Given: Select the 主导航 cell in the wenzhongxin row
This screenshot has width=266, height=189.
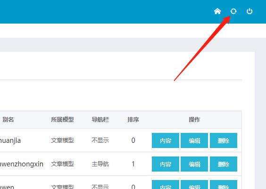Looking at the screenshot, I should (100, 164).
